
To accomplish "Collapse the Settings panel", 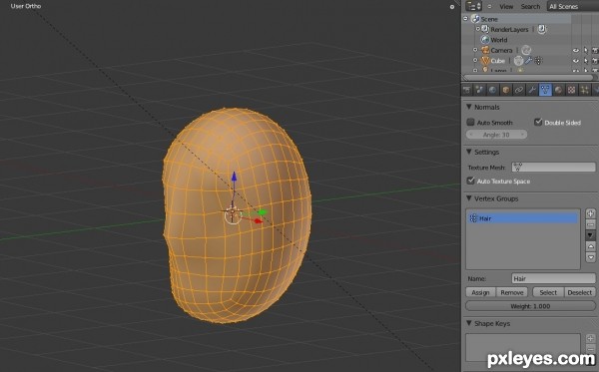I will [469, 152].
